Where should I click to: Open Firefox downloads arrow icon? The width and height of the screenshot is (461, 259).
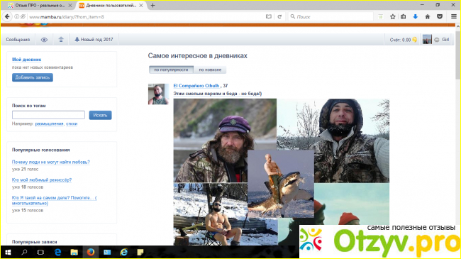tap(415, 17)
